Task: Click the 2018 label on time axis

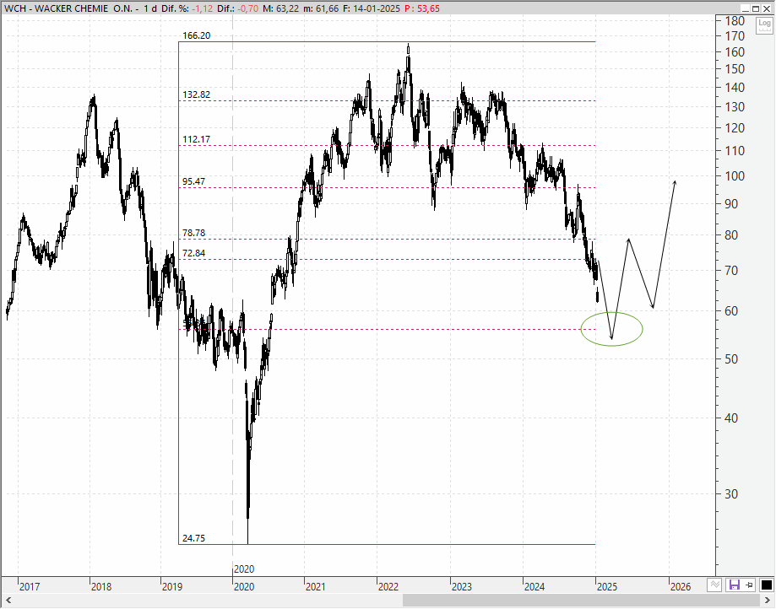Action: (101, 587)
